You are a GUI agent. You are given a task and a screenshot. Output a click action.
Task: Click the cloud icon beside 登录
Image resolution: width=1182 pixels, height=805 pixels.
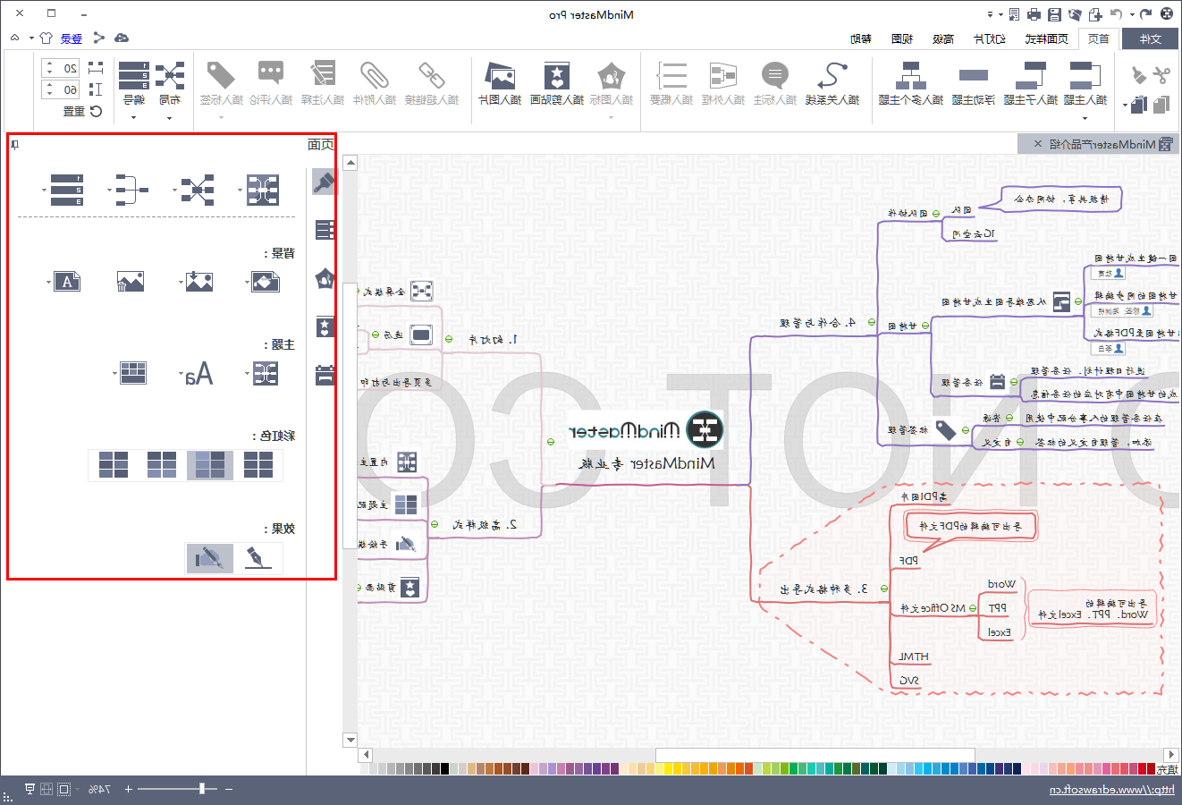point(122,38)
